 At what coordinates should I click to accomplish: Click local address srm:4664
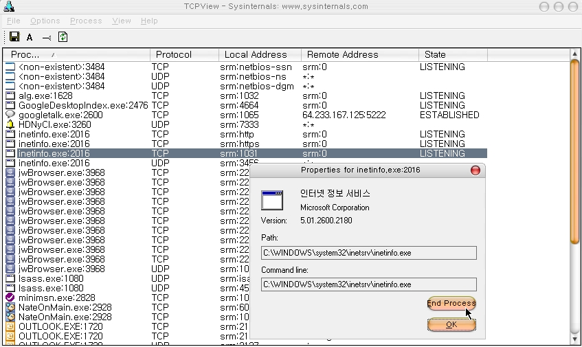(x=239, y=105)
